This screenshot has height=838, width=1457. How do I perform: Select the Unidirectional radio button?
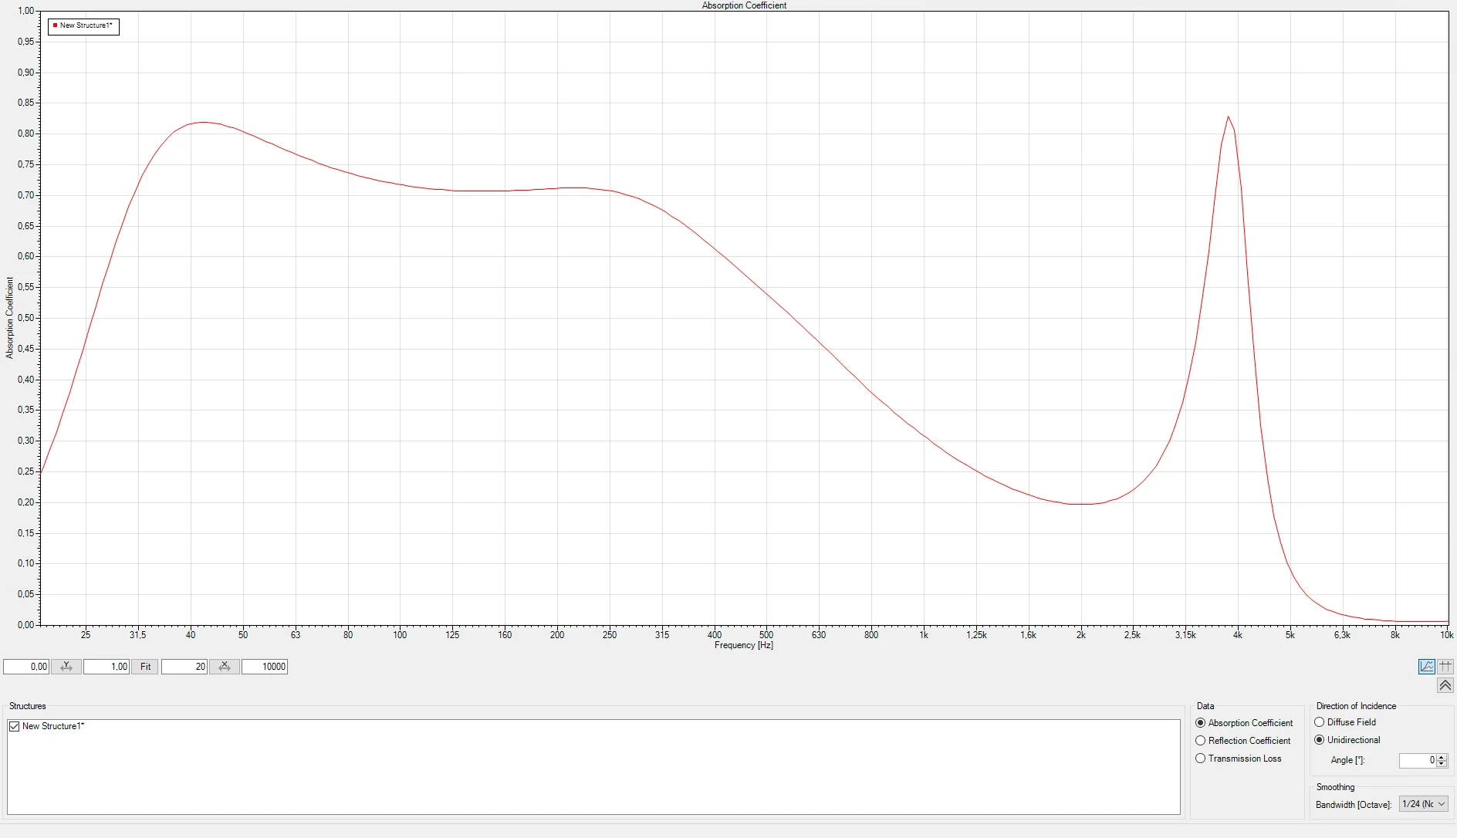1319,740
